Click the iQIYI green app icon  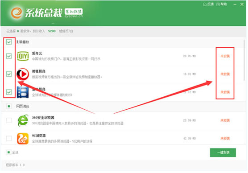[23, 56]
